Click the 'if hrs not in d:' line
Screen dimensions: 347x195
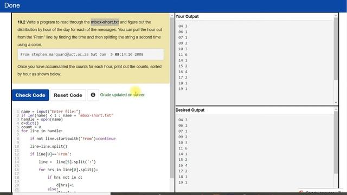coord(65,177)
